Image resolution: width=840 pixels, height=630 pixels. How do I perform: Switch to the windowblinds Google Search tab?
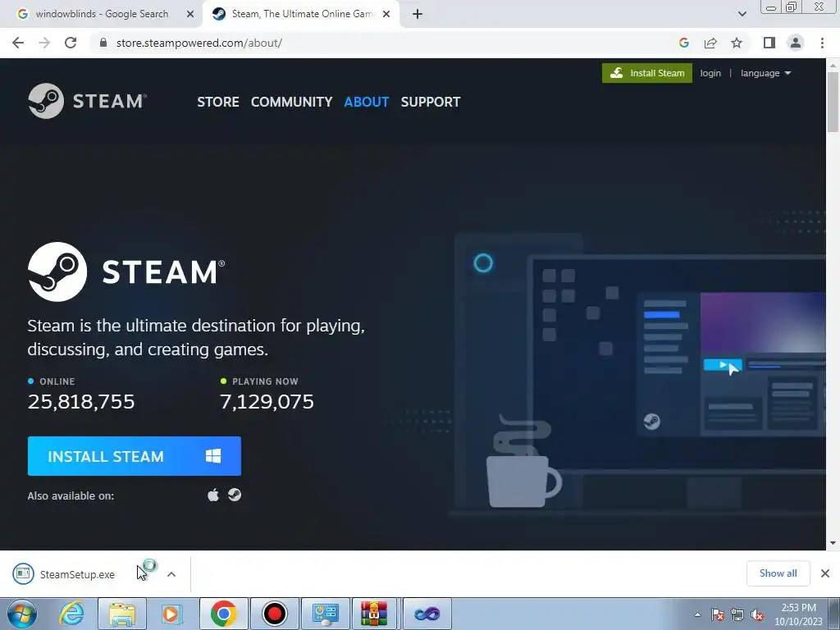[x=102, y=15]
